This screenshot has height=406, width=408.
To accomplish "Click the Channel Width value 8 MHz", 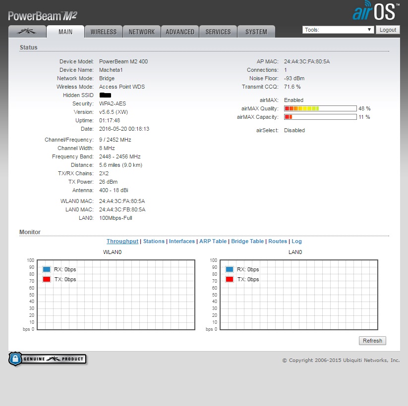I will (107, 148).
